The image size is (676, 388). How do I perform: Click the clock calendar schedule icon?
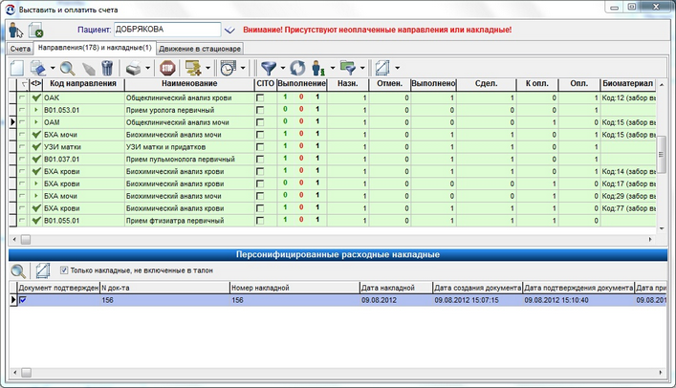229,68
